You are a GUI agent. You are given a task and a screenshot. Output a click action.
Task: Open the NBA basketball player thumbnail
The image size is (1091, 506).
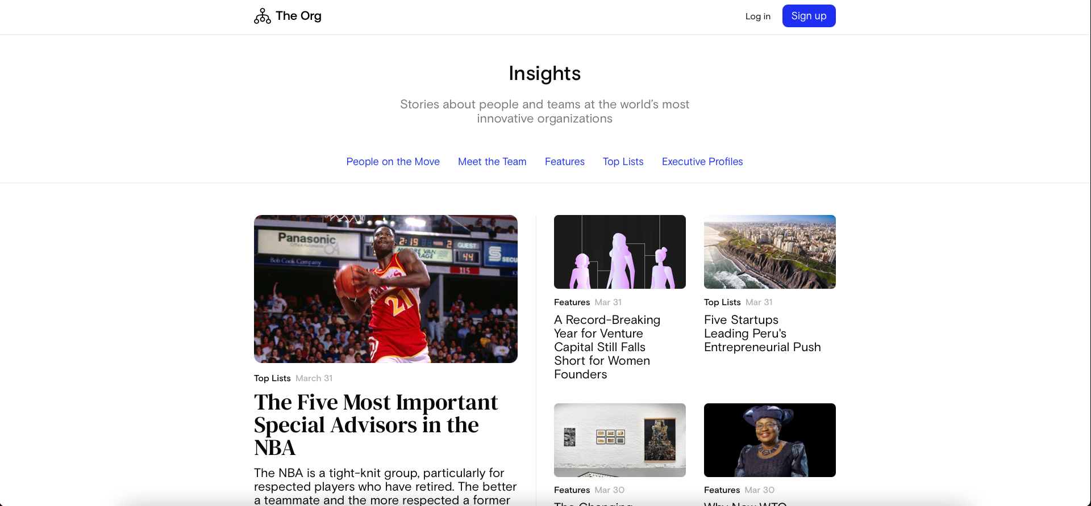coord(385,289)
